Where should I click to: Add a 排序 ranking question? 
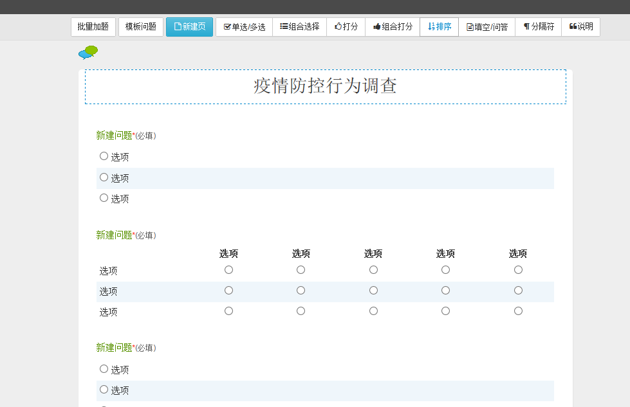(439, 27)
